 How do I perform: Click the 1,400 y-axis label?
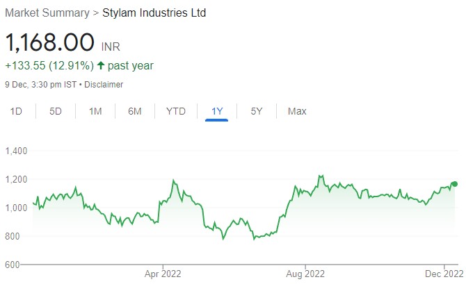16,151
